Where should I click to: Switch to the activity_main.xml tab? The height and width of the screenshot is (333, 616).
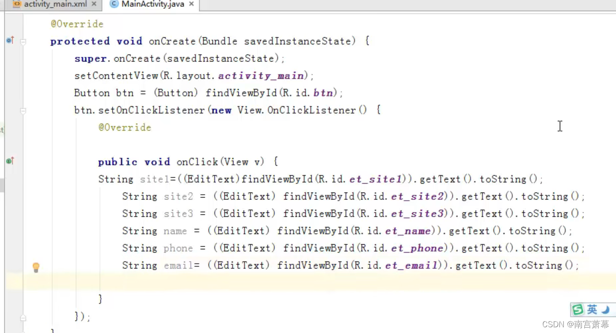pos(55,4)
